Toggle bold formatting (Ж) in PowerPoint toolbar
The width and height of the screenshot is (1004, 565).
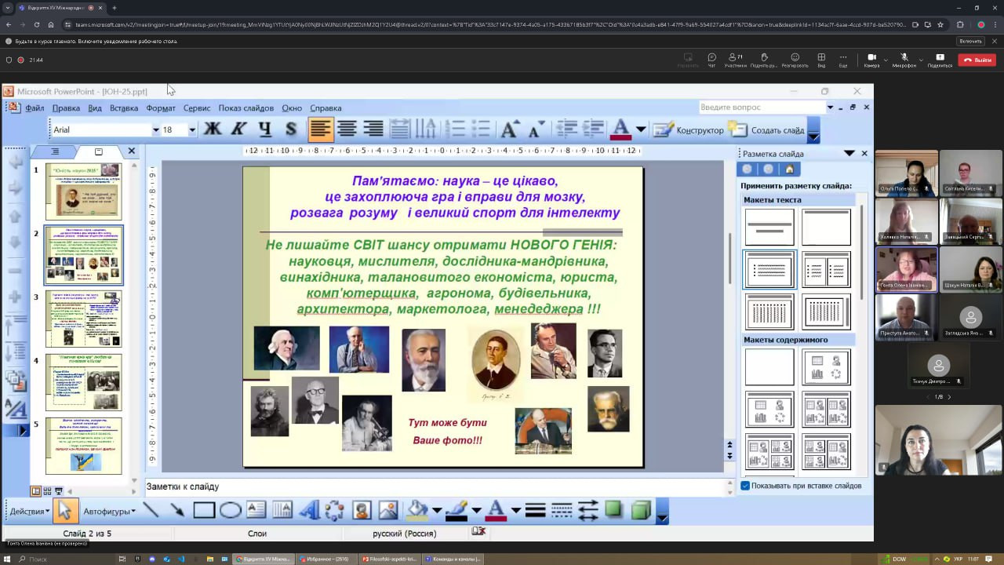click(213, 129)
